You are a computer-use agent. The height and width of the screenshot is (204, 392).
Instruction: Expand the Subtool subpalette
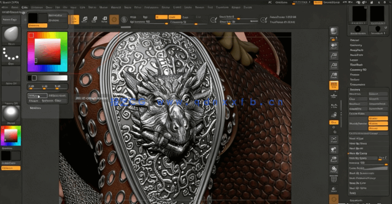(x=355, y=40)
